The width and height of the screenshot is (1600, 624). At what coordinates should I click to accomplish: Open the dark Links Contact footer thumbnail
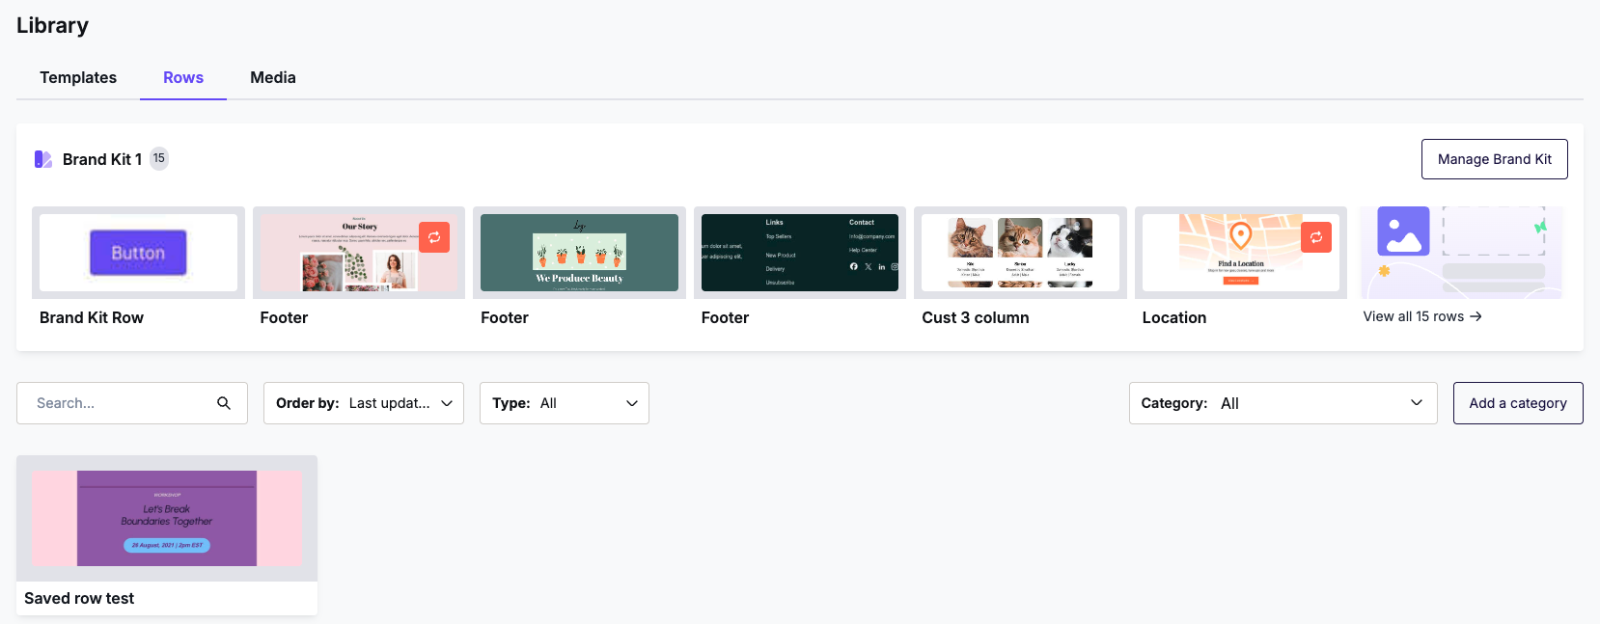pyautogui.click(x=800, y=253)
